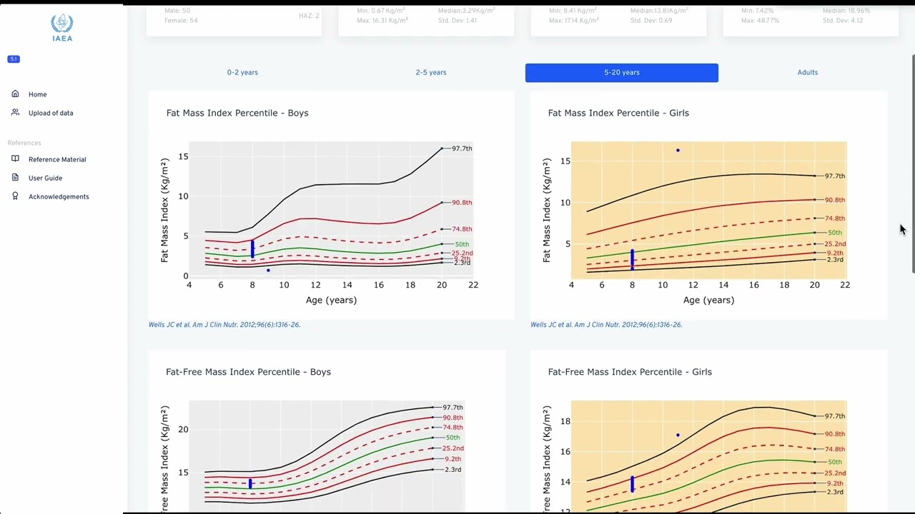
Task: Click the document icon beside User Guide
Action: pyautogui.click(x=15, y=177)
